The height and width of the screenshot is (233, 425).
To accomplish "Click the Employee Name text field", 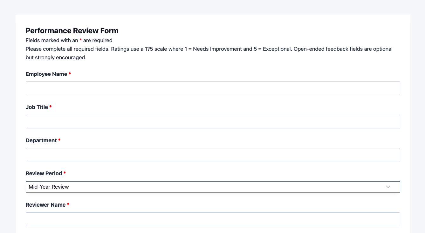I will [213, 88].
